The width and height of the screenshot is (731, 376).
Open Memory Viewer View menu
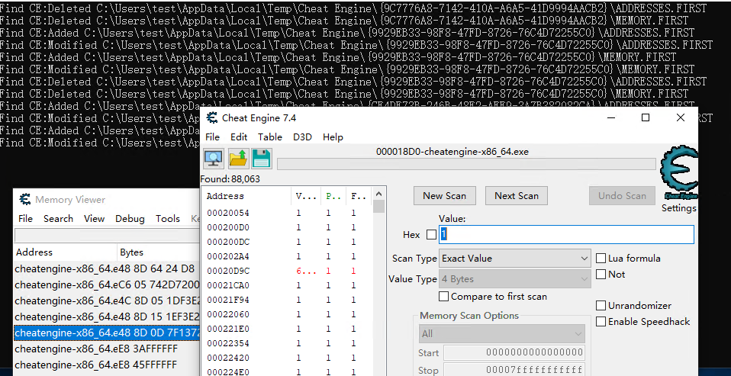tap(94, 219)
